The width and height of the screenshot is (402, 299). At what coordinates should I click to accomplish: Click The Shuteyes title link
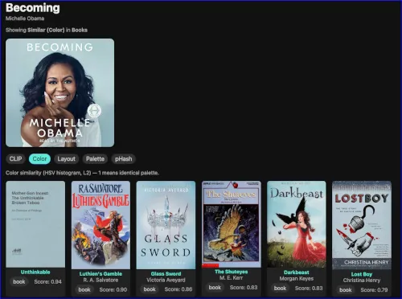click(232, 272)
